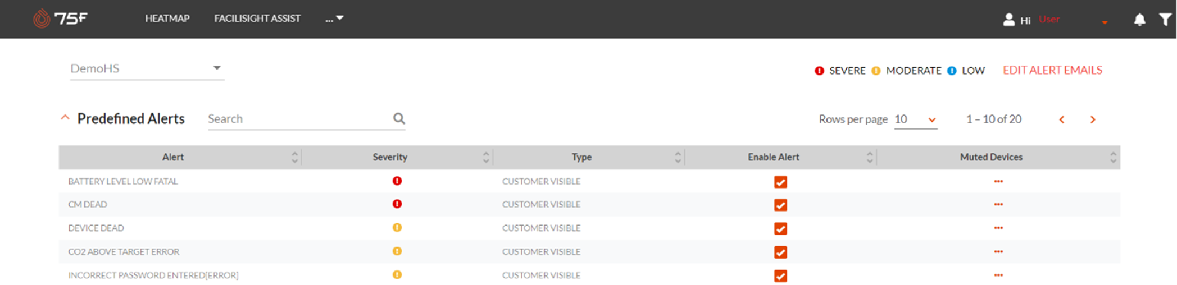
Task: Open muted devices for BATTERY LEVEL LOW FATAL
Action: pyautogui.click(x=998, y=181)
